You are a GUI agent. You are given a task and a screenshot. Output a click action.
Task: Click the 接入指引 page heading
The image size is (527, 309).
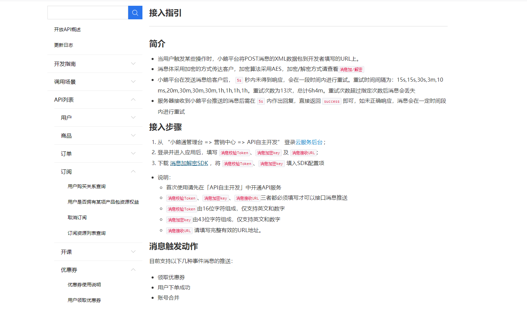[x=165, y=13]
